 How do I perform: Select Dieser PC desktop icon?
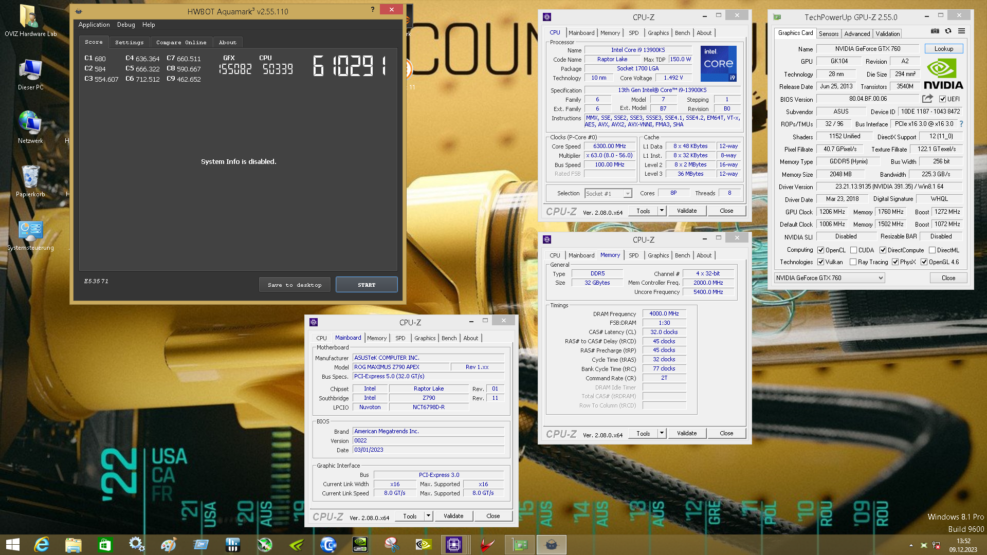(x=30, y=75)
